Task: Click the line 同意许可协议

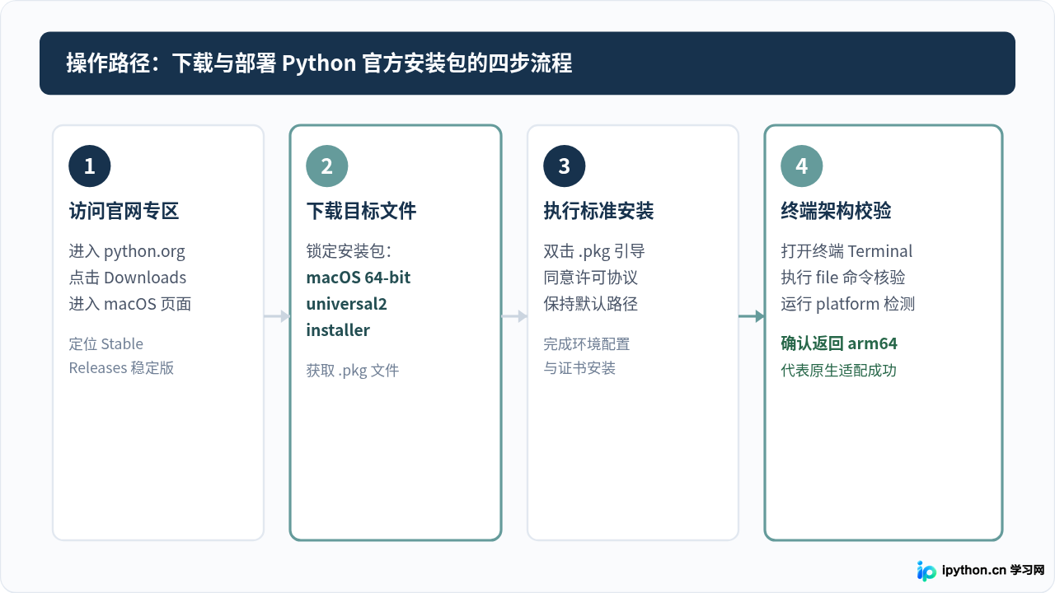Action: tap(591, 278)
